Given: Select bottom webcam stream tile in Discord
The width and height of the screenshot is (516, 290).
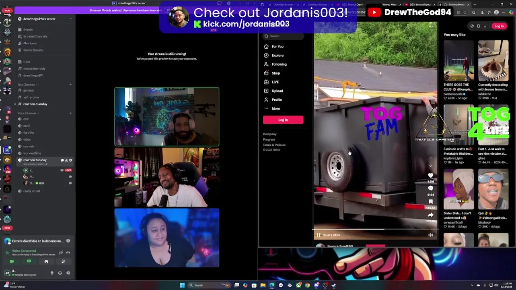Looking at the screenshot, I should (167, 238).
